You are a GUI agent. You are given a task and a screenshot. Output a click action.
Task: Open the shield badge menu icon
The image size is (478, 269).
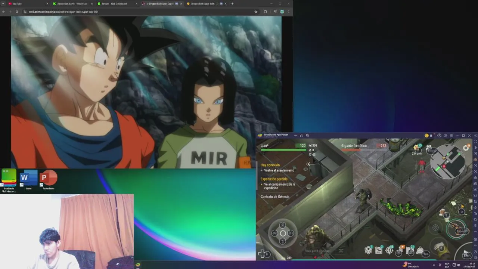pyautogui.click(x=368, y=250)
